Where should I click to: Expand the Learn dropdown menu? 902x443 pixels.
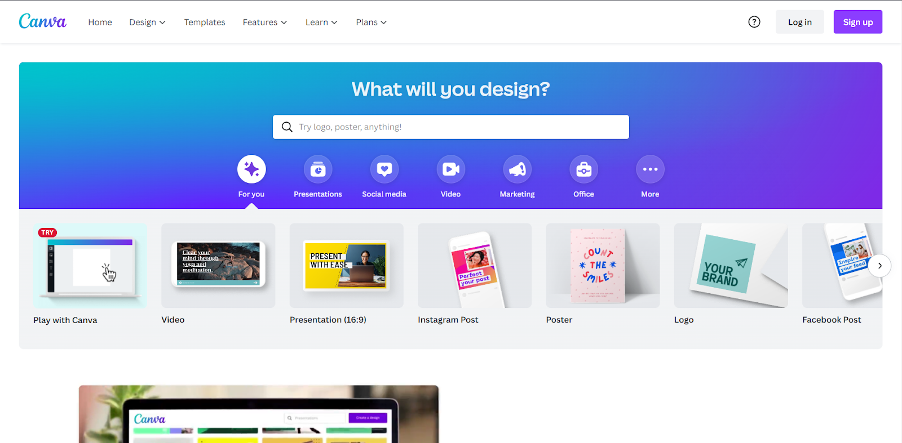point(321,22)
